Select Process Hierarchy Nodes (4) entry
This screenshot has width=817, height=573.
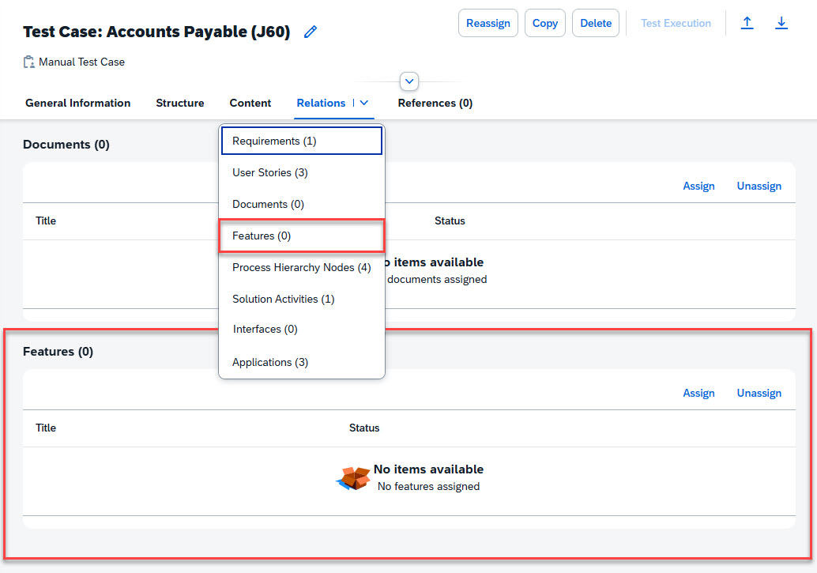302,267
